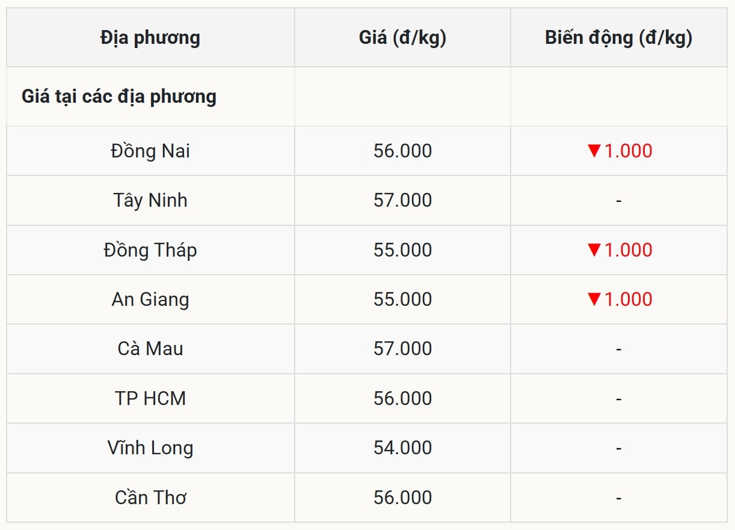
Task: Select the "Giá (đ/kg)" column header
Action: (402, 38)
